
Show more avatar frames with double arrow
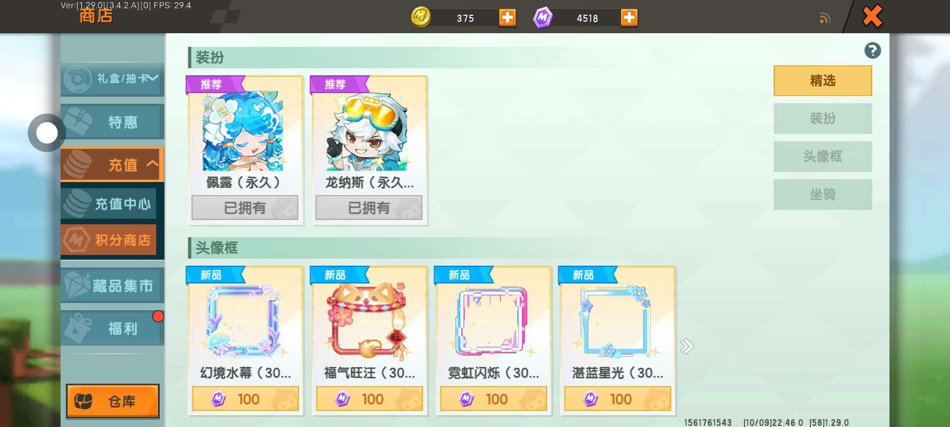(x=687, y=346)
